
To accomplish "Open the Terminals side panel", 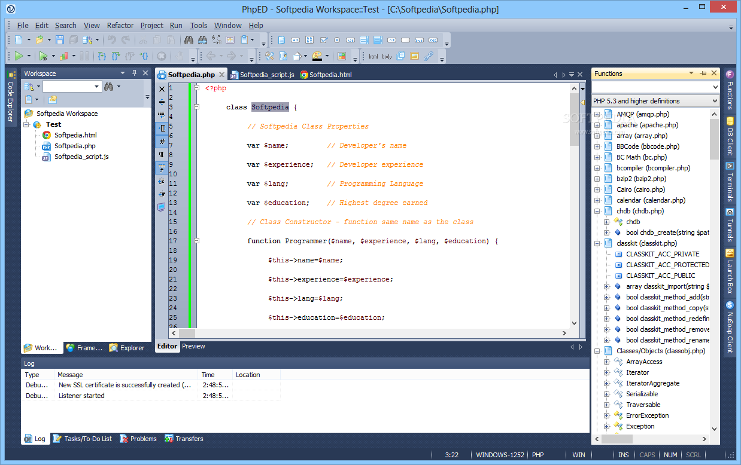I will (730, 182).
